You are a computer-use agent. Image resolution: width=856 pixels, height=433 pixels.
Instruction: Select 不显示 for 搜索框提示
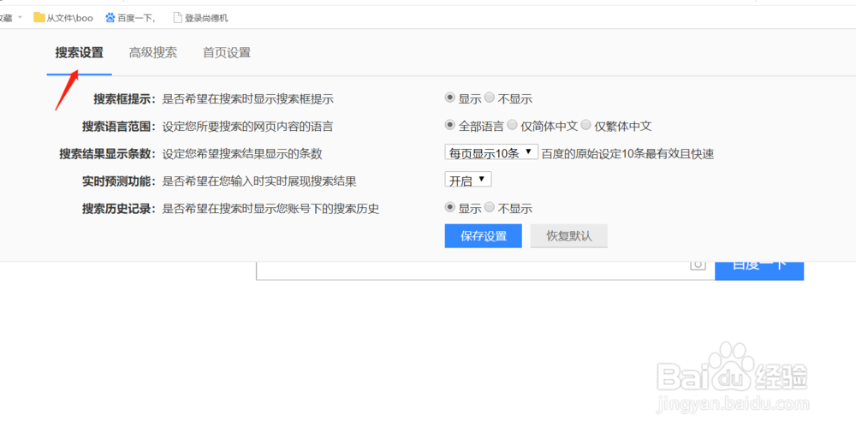tap(490, 98)
